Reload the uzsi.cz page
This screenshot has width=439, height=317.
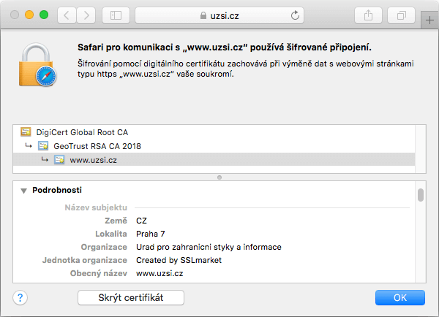tap(295, 15)
